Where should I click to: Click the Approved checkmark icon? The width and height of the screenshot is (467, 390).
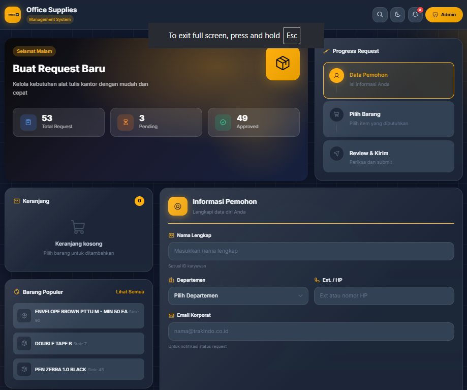[x=223, y=123]
